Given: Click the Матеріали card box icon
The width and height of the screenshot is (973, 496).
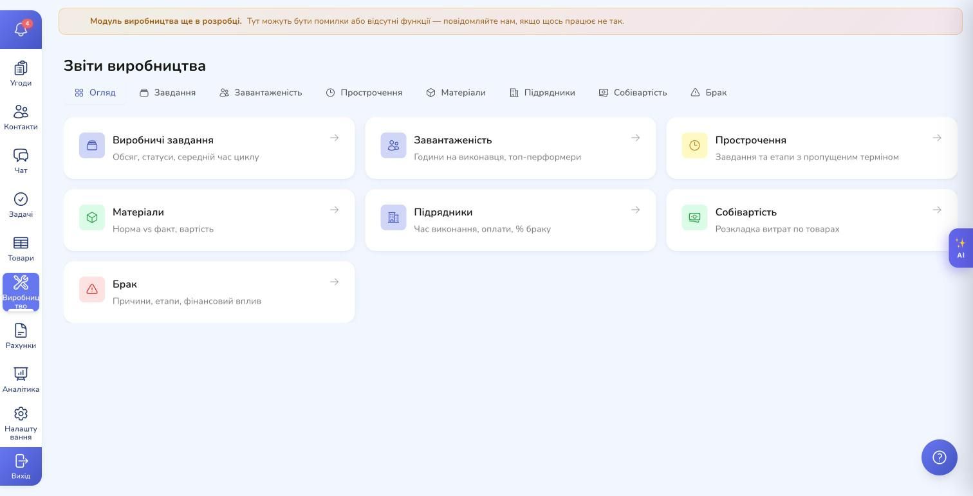Looking at the screenshot, I should [92, 217].
